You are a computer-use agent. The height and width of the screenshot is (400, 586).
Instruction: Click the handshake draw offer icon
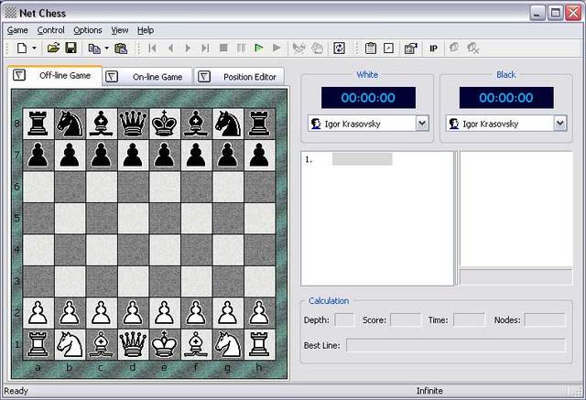coord(299,49)
